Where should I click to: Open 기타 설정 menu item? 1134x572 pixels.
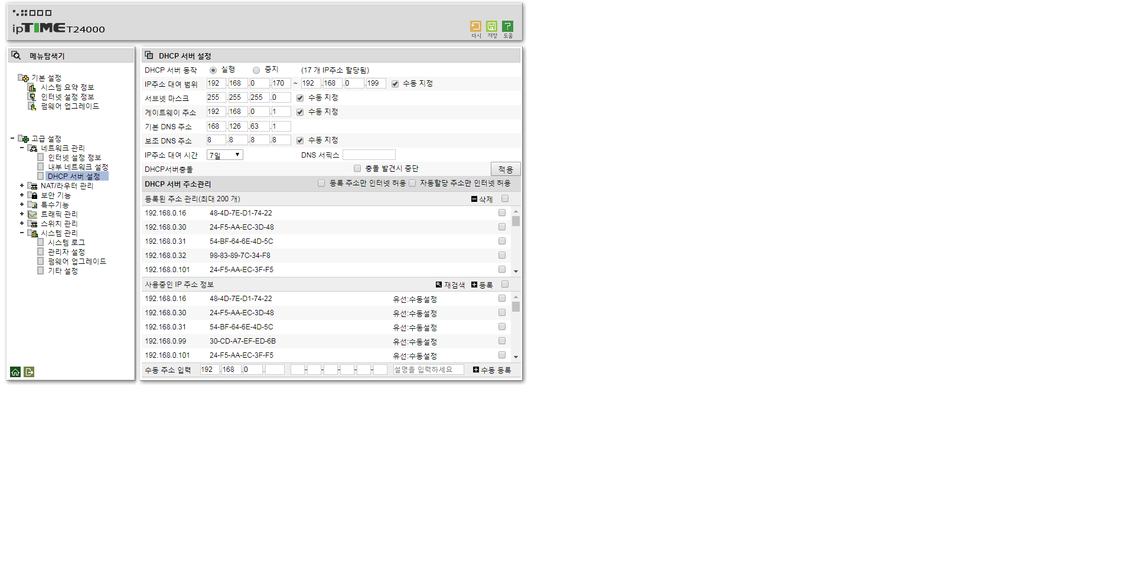point(63,271)
